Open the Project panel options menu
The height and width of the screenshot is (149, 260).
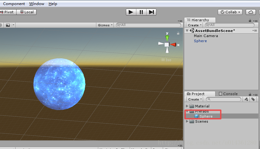pos(255,95)
